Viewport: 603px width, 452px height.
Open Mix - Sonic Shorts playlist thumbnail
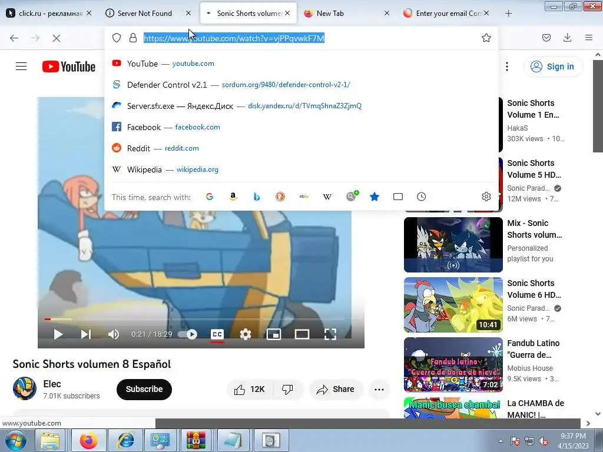453,244
